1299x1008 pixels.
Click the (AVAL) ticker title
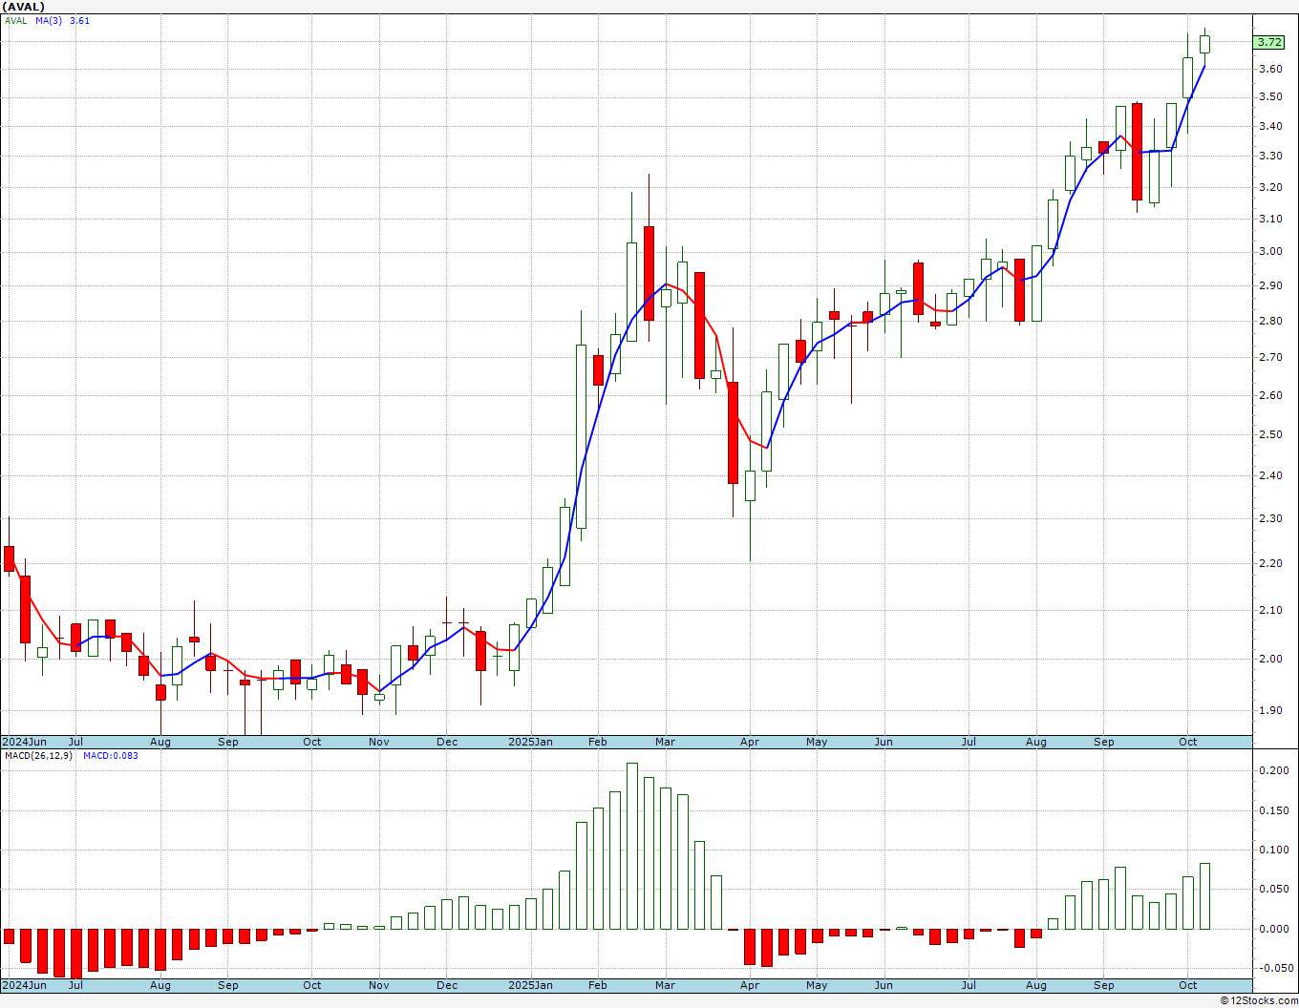coord(23,7)
